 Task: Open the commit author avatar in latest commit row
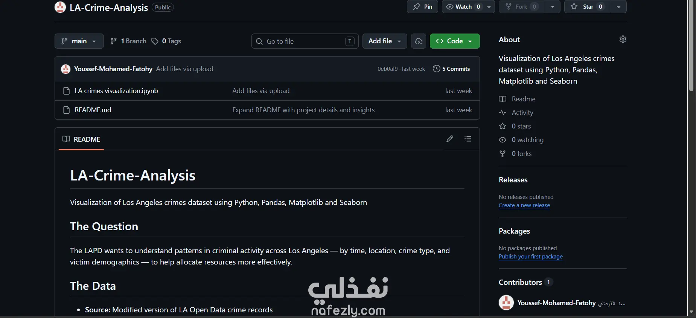[x=66, y=69]
